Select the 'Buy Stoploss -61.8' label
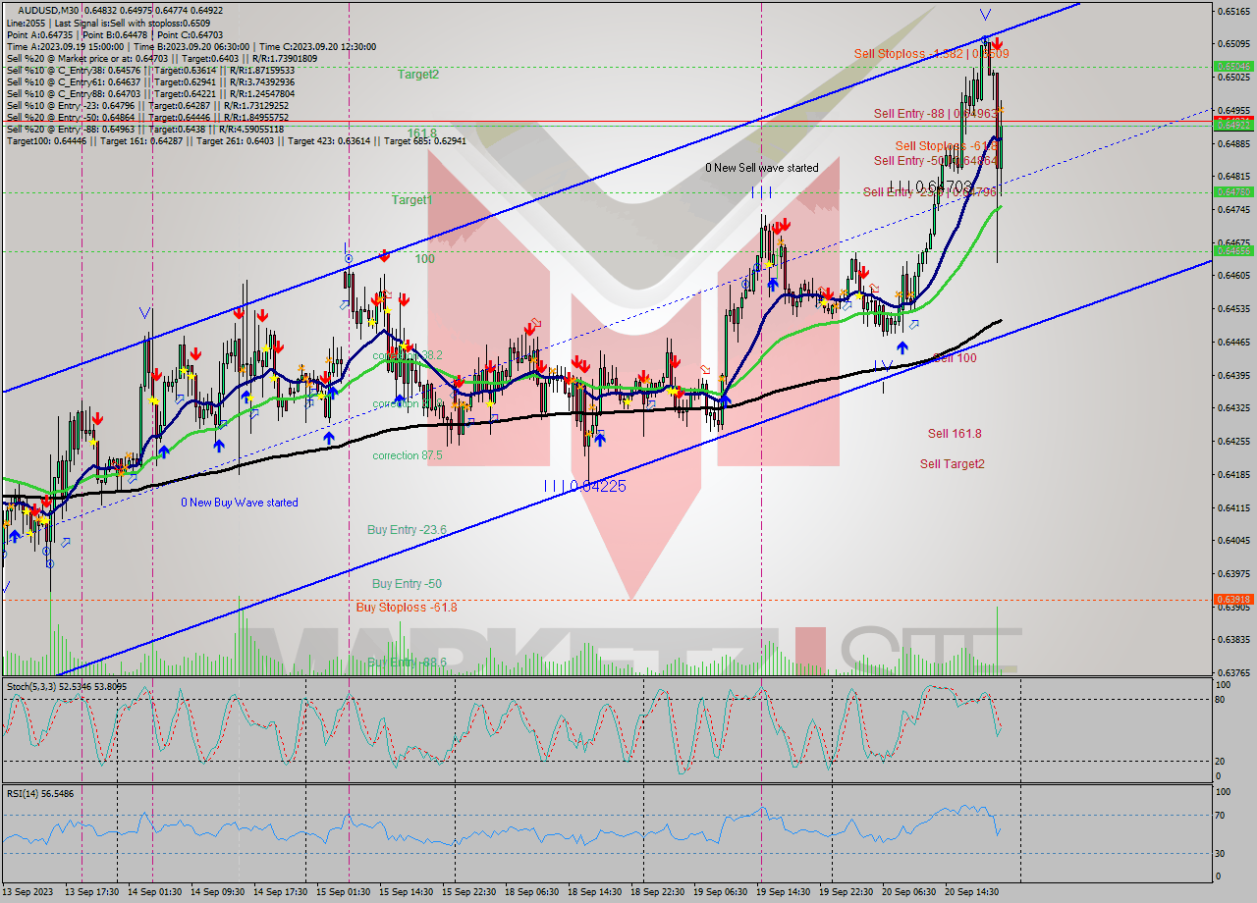The width and height of the screenshot is (1257, 903). 407,607
